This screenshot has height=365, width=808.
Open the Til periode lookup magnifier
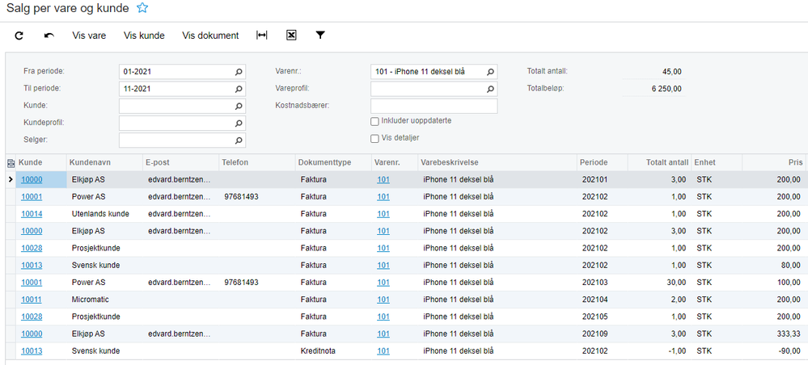pyautogui.click(x=239, y=89)
